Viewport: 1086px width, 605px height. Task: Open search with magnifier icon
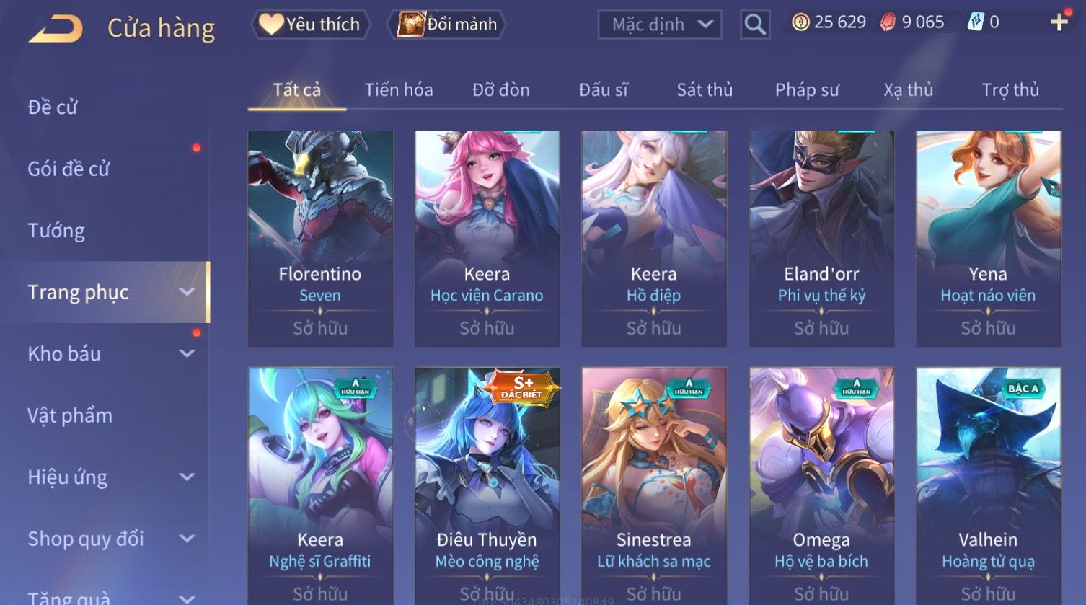755,25
